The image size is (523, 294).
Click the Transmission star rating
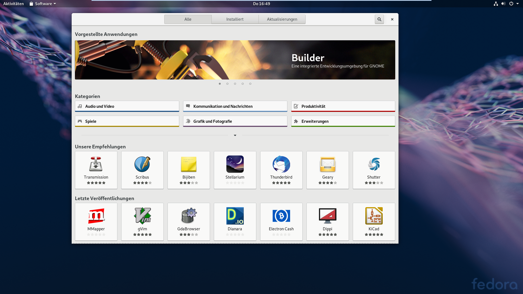coord(96,183)
